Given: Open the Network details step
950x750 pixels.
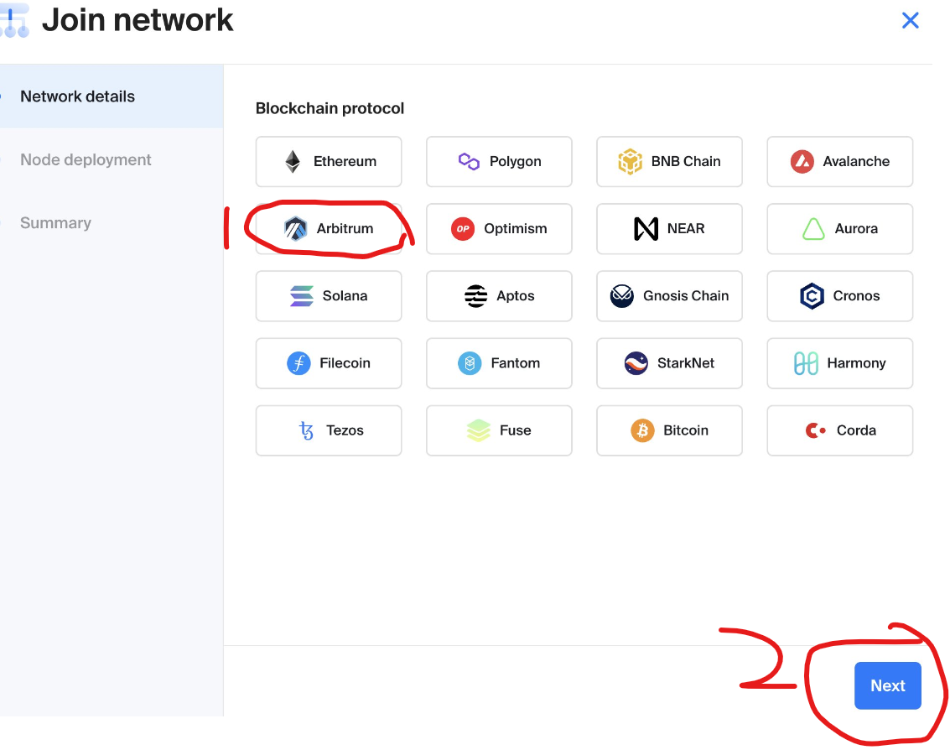Looking at the screenshot, I should [77, 96].
